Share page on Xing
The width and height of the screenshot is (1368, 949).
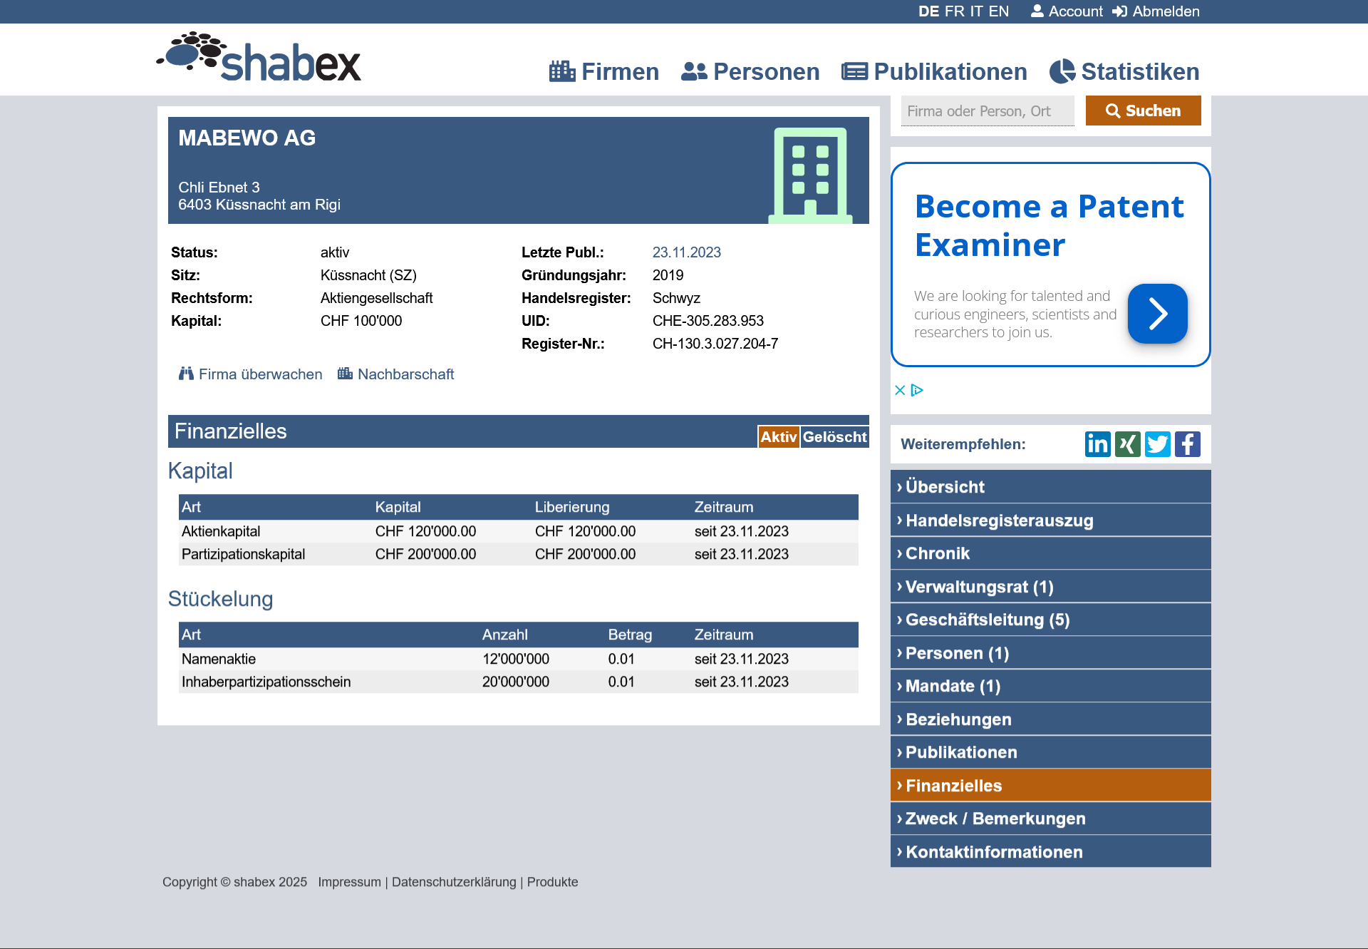point(1127,444)
